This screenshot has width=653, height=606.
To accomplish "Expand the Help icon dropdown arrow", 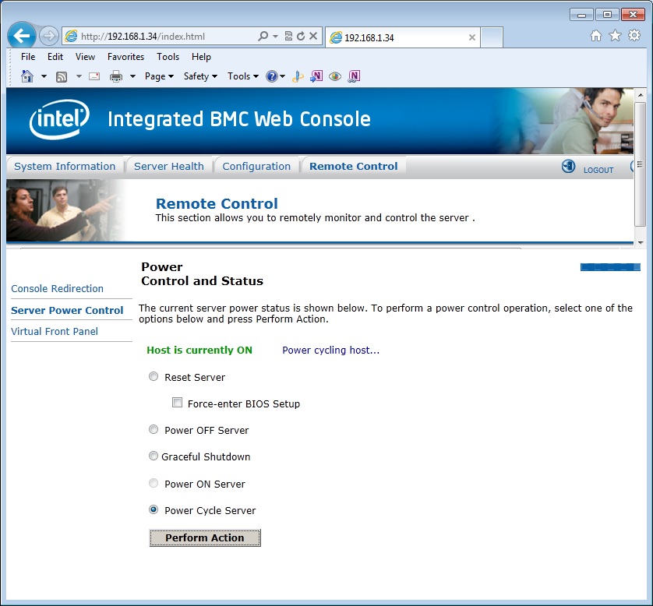I will pyautogui.click(x=282, y=76).
